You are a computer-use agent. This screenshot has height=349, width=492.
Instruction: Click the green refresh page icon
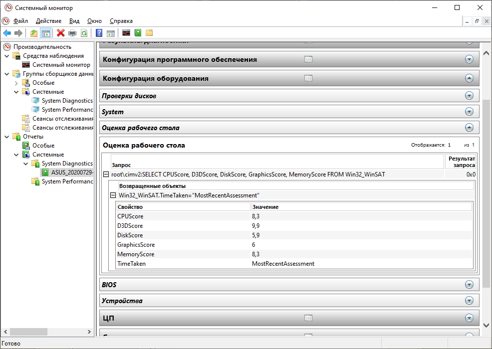(x=84, y=33)
